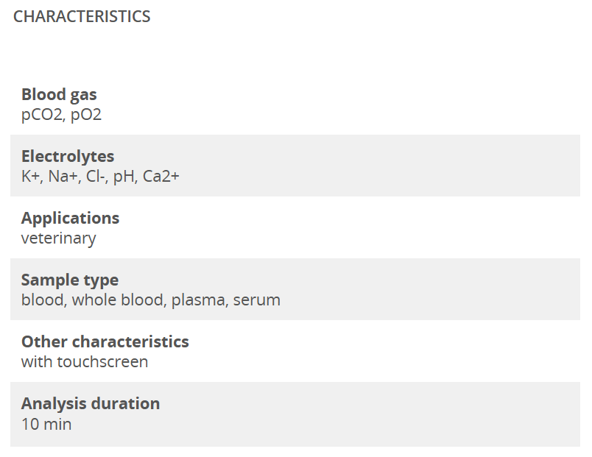Select the Other characteristics label
592x457 pixels.
105,341
